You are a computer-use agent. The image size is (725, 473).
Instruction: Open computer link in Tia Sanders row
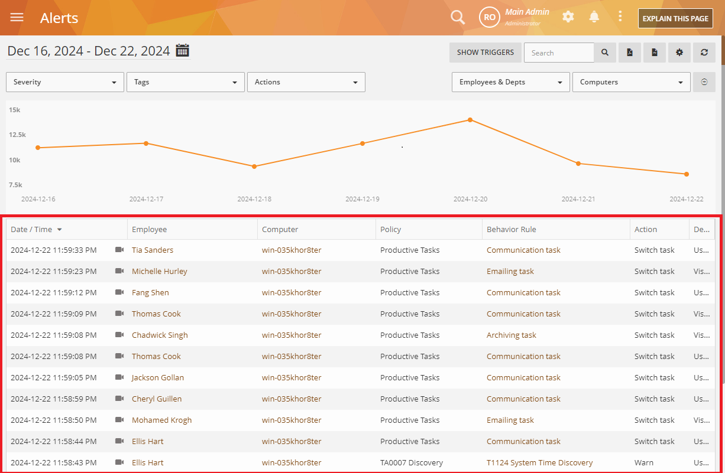(x=292, y=250)
